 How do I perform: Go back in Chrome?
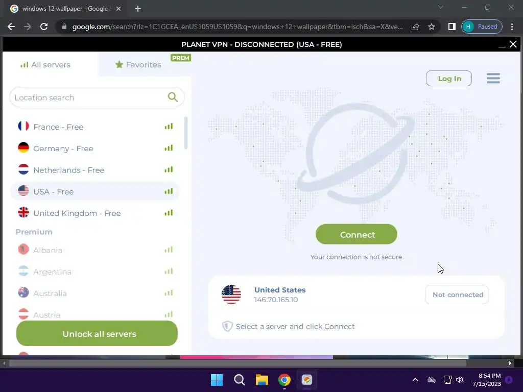11,27
